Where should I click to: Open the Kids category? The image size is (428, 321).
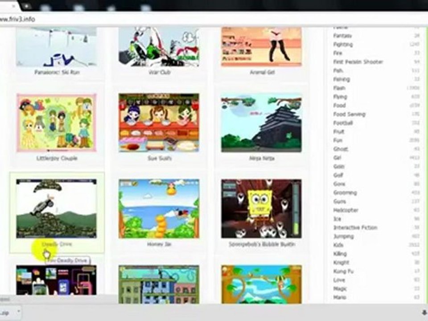(338, 245)
